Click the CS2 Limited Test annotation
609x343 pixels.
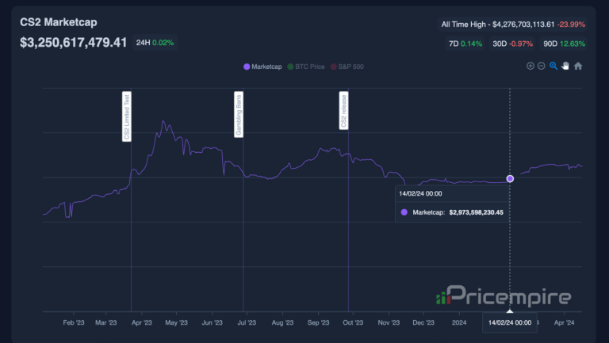pyautogui.click(x=127, y=116)
